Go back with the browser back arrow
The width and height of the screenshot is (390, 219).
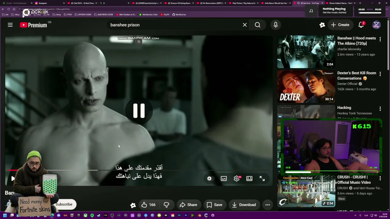tap(3, 9)
